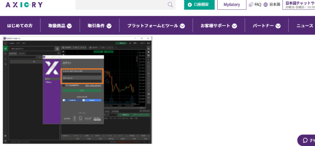This screenshot has width=315, height=146.
Task: Select the Copy icon in cTrader's left sidebar
Action: 5,54
